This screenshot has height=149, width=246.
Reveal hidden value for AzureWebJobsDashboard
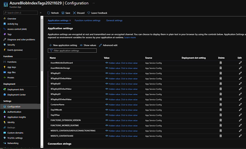[x=121, y=63]
